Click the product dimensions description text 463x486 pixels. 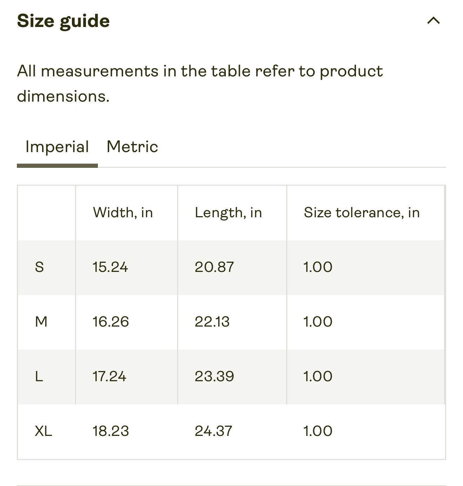pos(200,83)
